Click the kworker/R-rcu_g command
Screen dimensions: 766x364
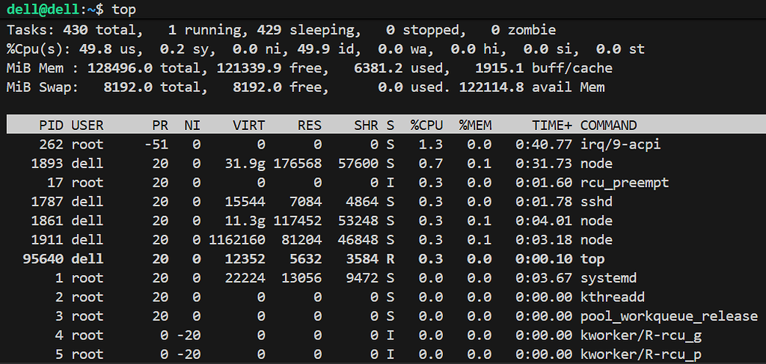640,335
